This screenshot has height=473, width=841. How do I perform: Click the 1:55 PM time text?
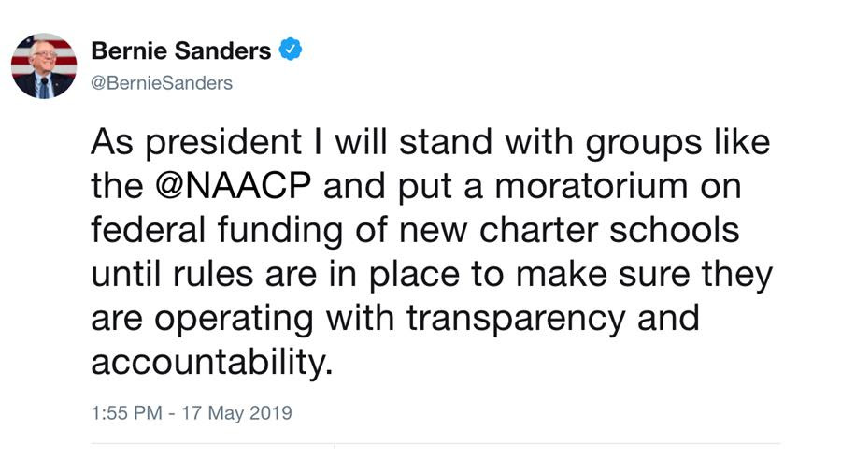(x=126, y=413)
